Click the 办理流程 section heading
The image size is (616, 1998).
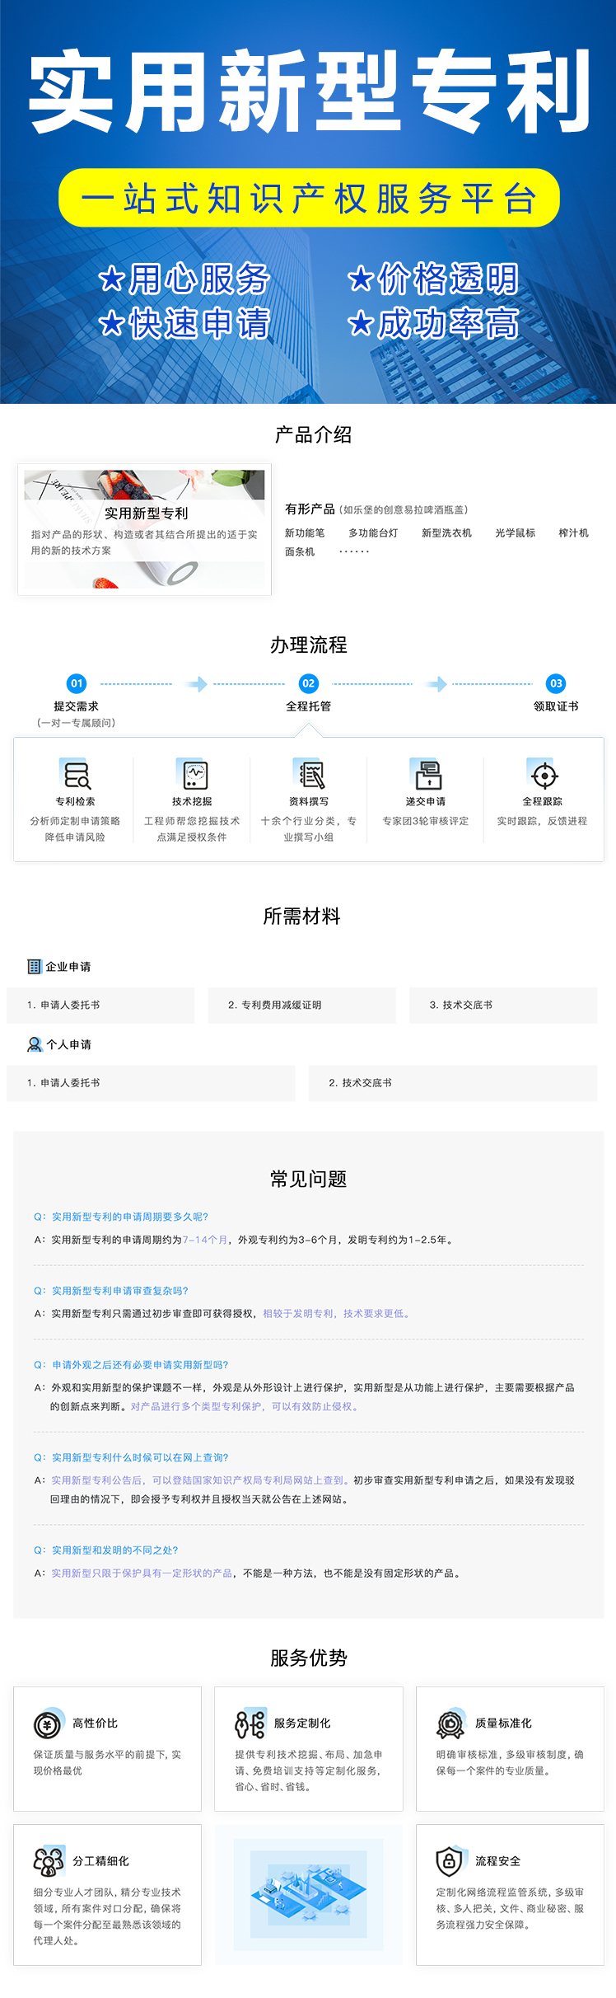pos(309,645)
